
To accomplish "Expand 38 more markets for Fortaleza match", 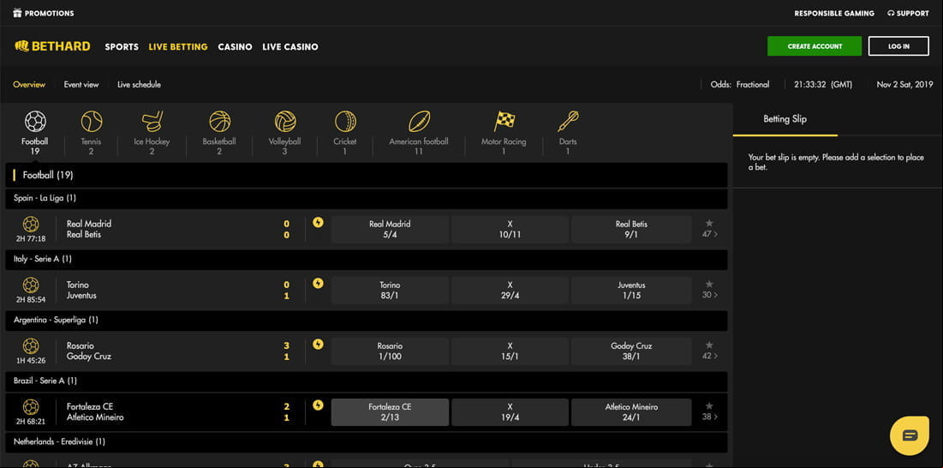I will coord(710,417).
